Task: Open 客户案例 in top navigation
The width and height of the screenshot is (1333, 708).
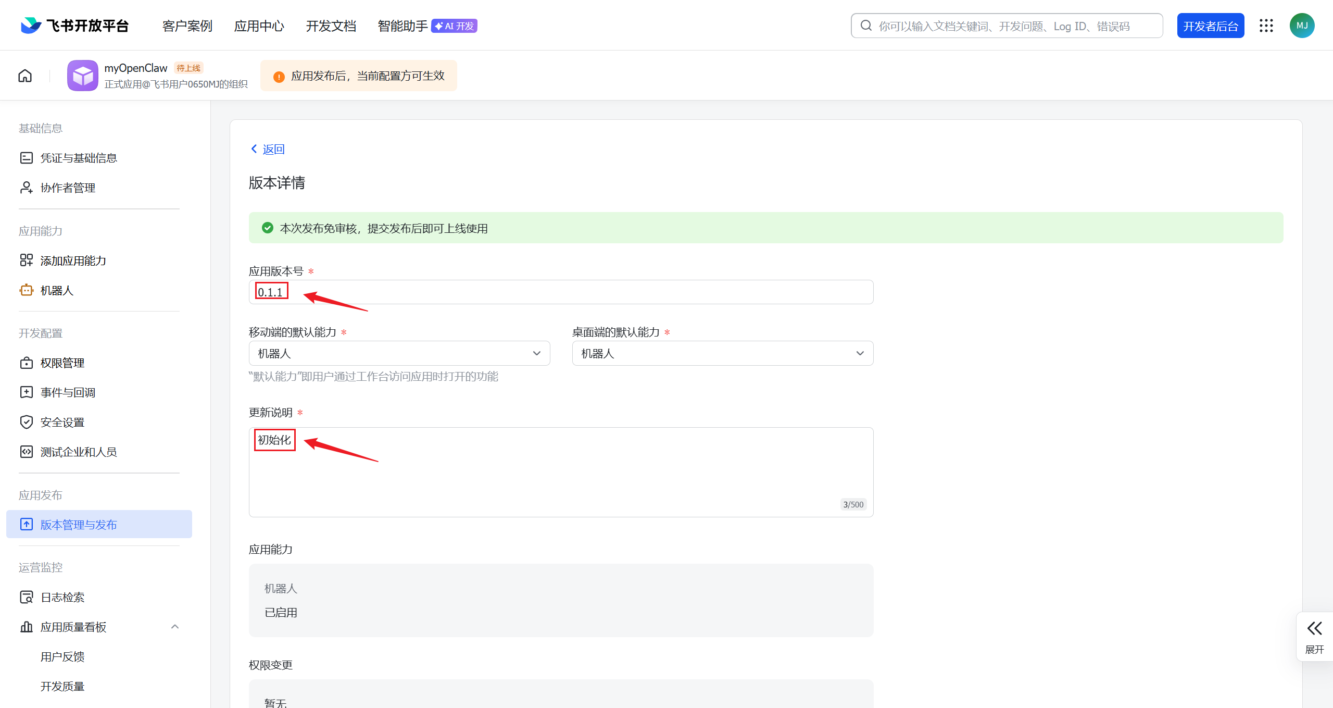Action: pyautogui.click(x=187, y=26)
